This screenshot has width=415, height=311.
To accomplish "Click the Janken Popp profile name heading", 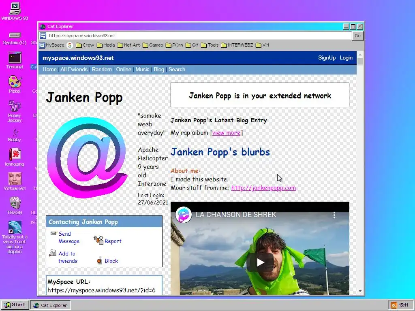I will coord(84,97).
